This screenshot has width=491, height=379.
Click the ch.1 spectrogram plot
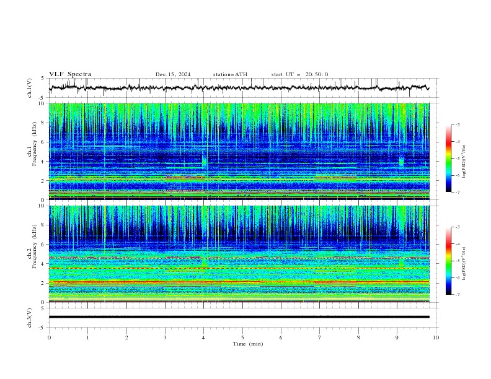[x=239, y=151]
